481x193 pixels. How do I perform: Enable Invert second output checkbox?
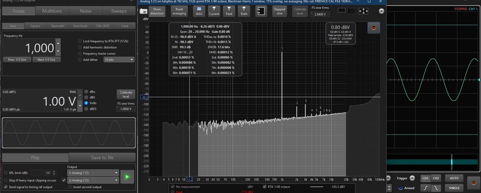pos(70,187)
